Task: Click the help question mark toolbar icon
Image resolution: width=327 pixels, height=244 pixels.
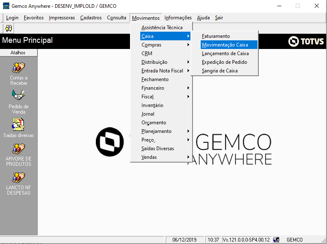Action: click(9, 28)
